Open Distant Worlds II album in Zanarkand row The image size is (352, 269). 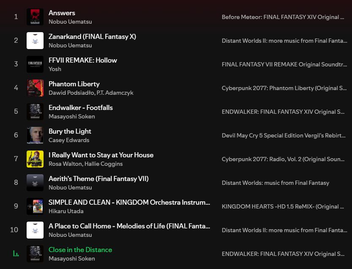point(284,41)
